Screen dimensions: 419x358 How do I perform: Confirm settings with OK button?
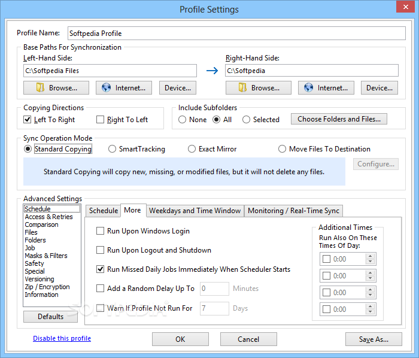tap(180, 339)
